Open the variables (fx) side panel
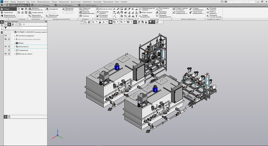Viewport: 268px width, 146px height. (2, 29)
